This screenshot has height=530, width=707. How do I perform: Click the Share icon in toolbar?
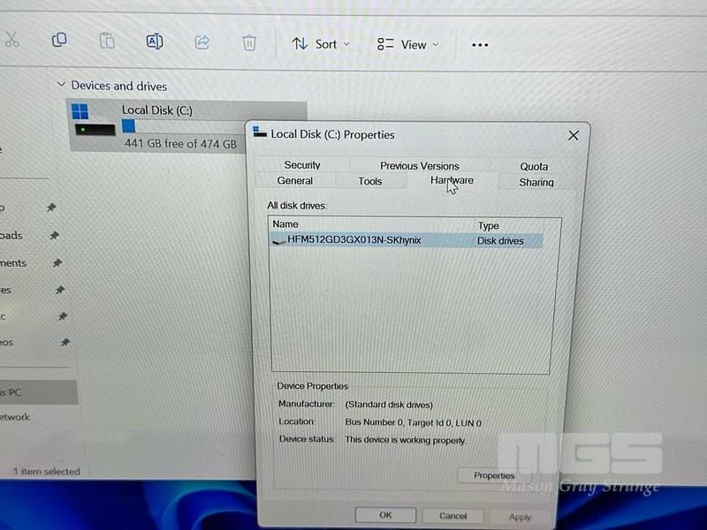(x=201, y=42)
